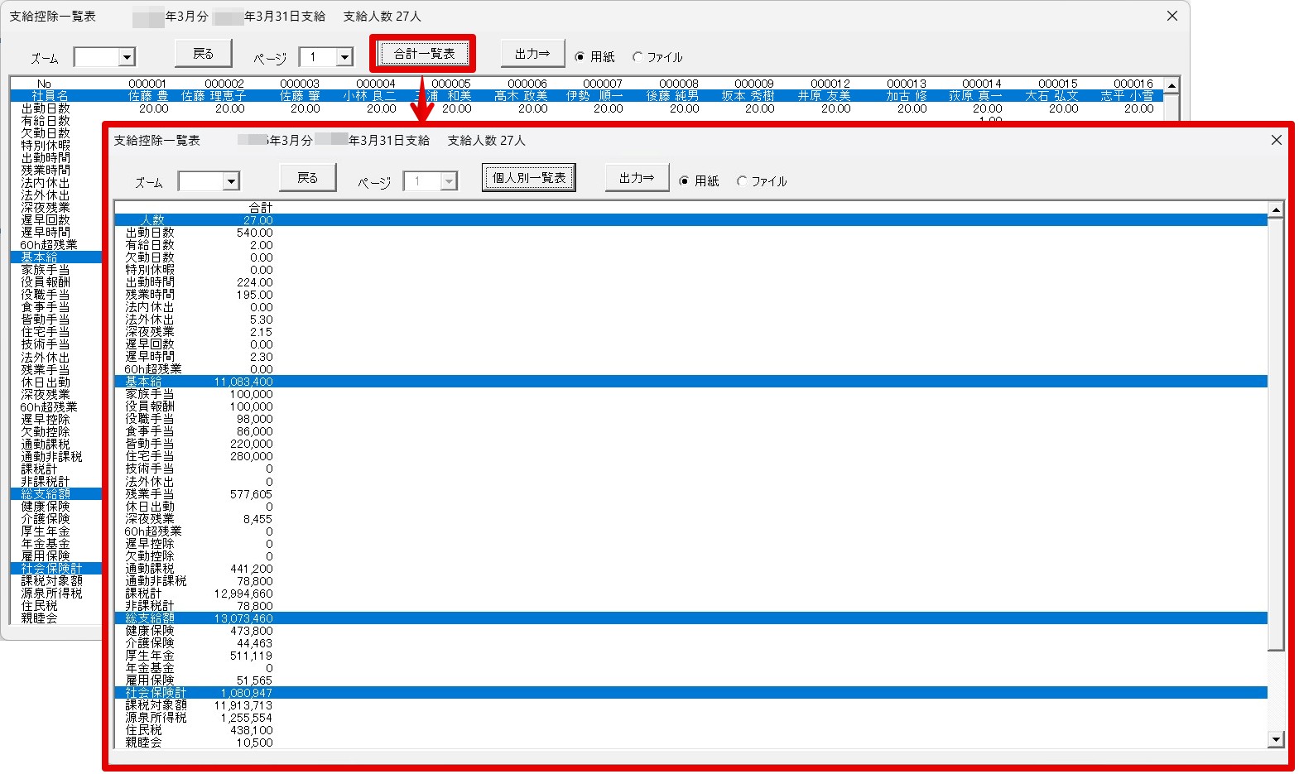Screen dimensions: 1299x774
Task: Click scroll up arrow in the totals list
Action: [1275, 210]
